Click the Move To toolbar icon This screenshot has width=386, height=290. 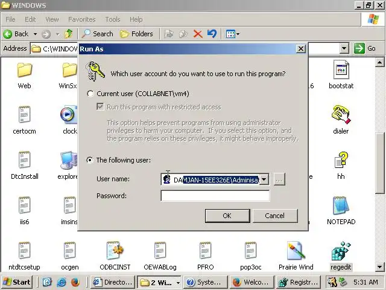coord(169,34)
